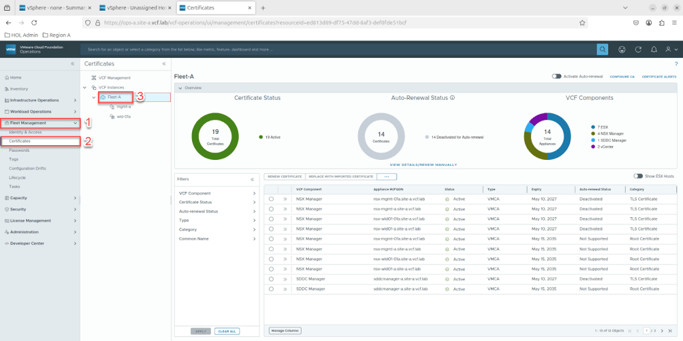The image size is (683, 341).
Task: Click the search magnifier icon in header
Action: [x=602, y=49]
